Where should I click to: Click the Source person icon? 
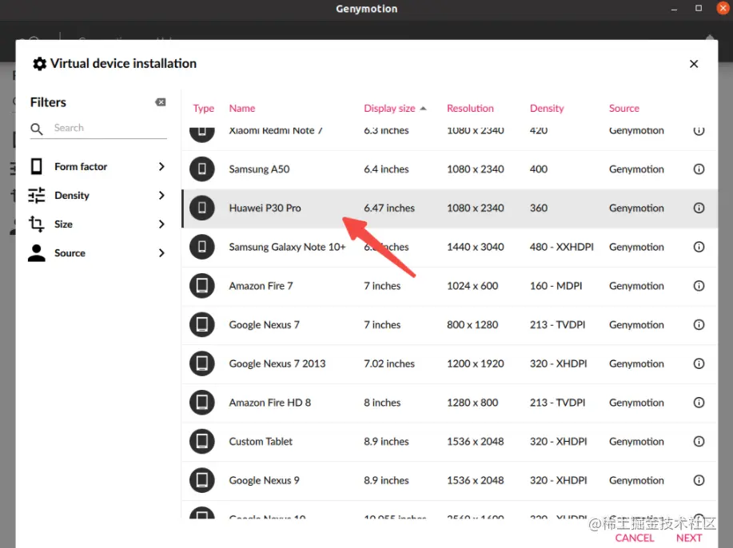[x=37, y=252]
